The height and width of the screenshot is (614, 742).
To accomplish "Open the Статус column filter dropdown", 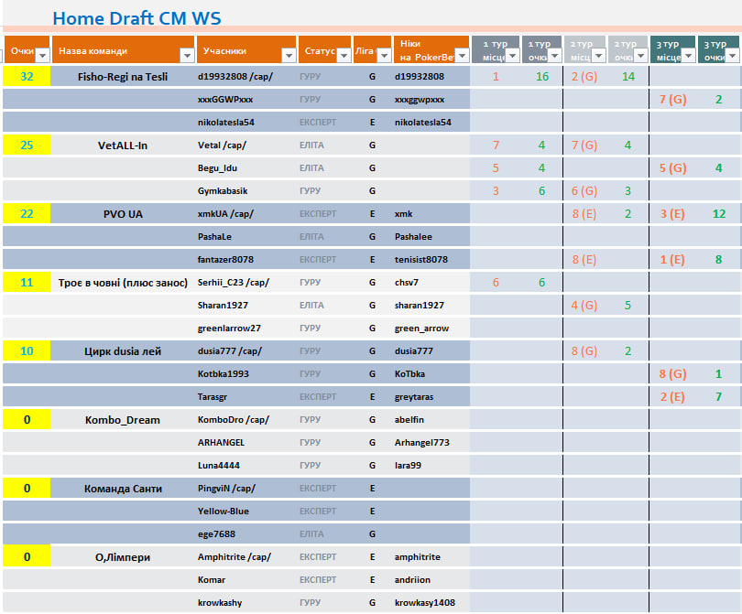I will click(x=344, y=56).
